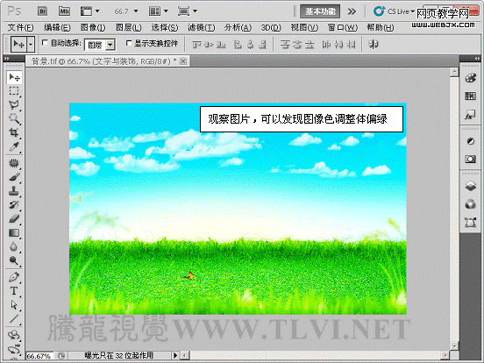Open the tool preset picker arrow
This screenshot has height=363, width=484.
coord(31,45)
